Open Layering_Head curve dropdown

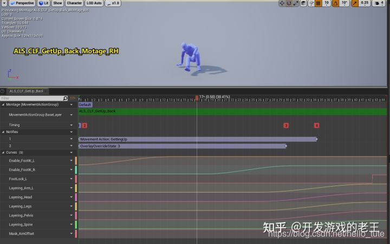[71, 197]
